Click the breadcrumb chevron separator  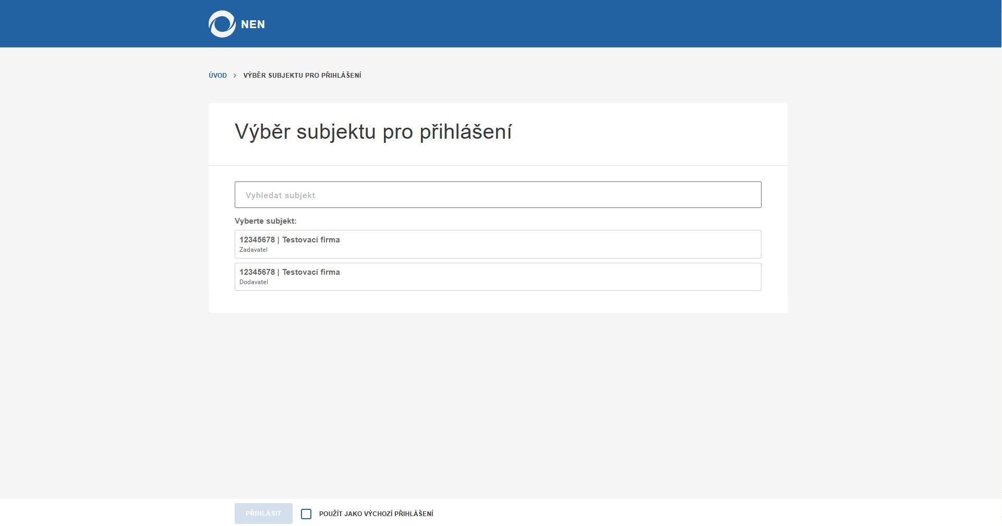point(235,75)
